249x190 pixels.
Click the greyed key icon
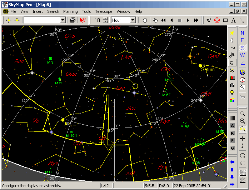click(242, 97)
